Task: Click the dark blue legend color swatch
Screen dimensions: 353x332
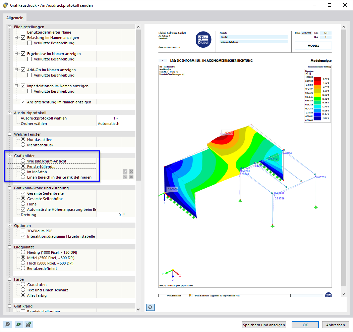Action: tap(317, 118)
